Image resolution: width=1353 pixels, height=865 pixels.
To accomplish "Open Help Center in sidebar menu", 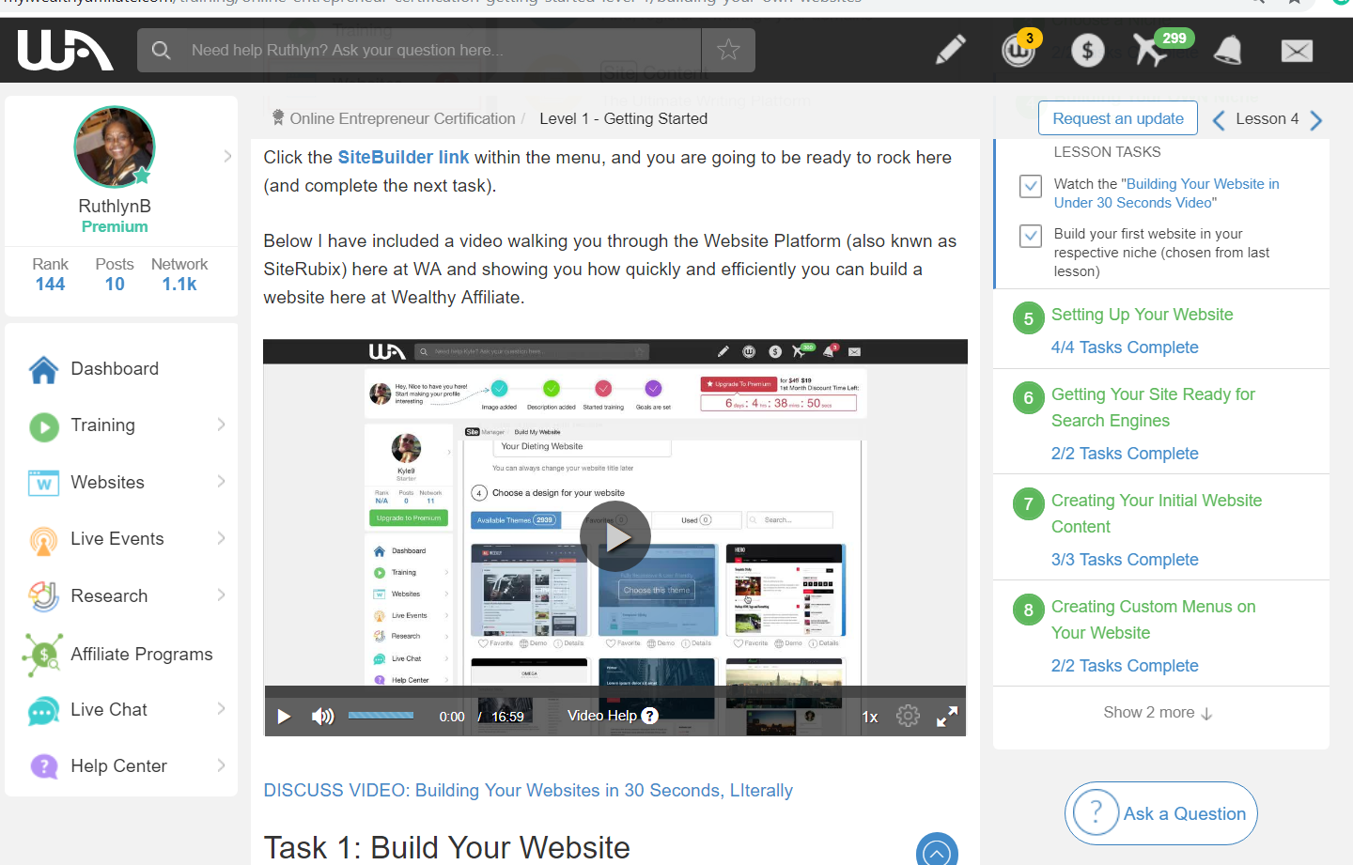I will tap(118, 766).
